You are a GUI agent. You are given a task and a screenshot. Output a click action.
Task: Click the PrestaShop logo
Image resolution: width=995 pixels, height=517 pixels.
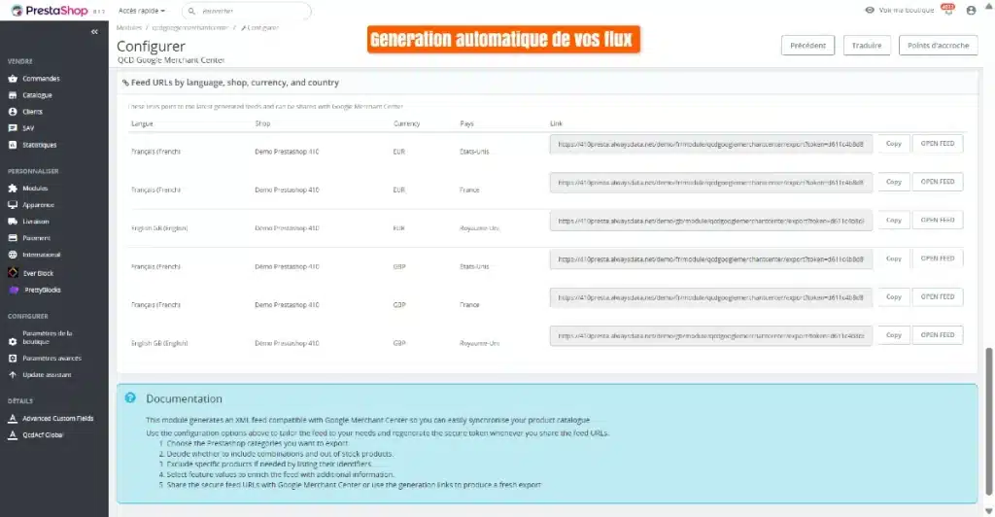[x=49, y=11]
